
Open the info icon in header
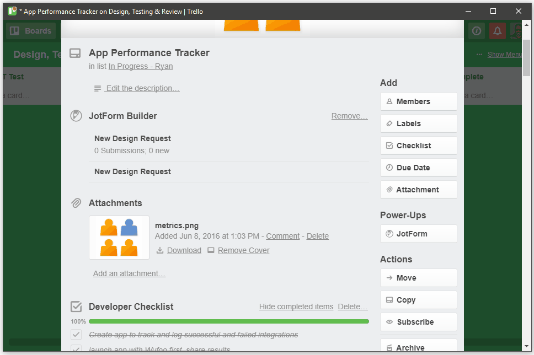pyautogui.click(x=477, y=31)
